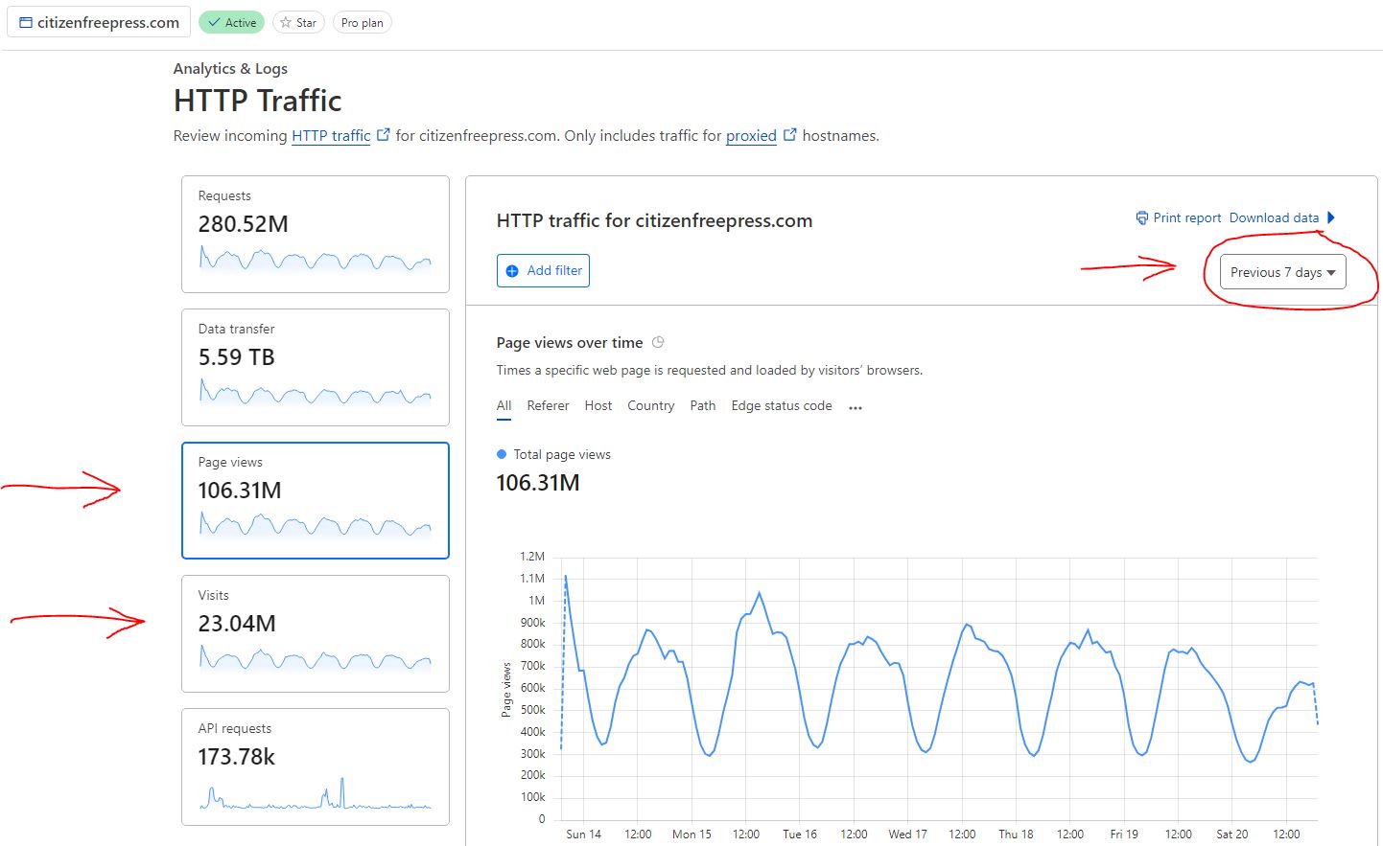Click the info icon next to Page views over time
This screenshot has height=846, width=1383.
tap(658, 342)
